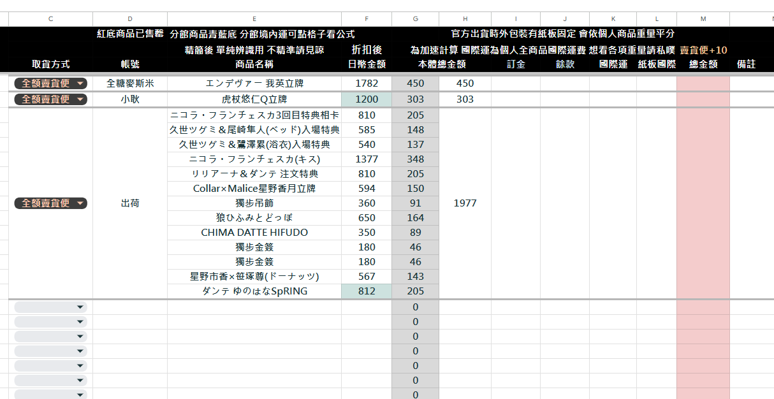Screen dimensions: 774x399
Task: Select the 獨步吊飾 product cell
Action: [x=254, y=203]
